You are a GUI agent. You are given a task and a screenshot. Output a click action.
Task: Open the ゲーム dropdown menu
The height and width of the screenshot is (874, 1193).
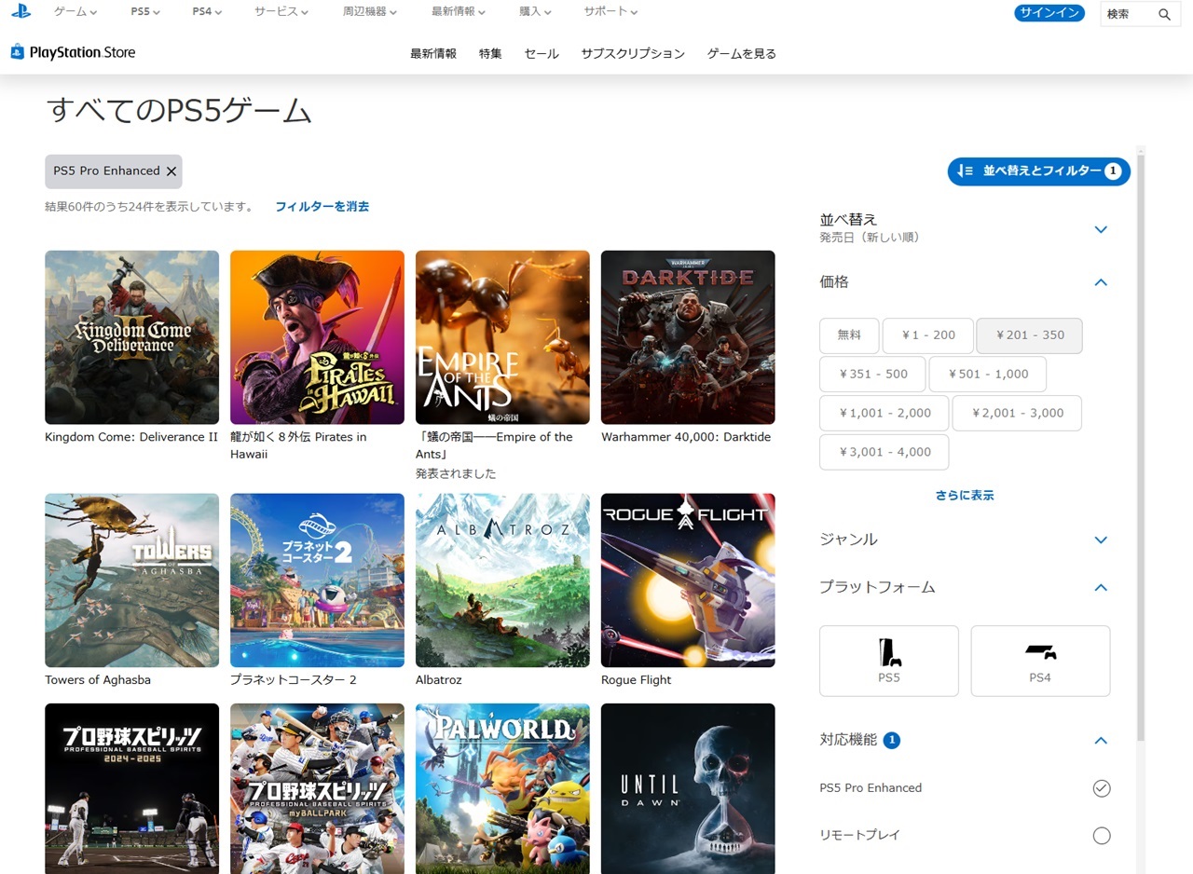[75, 12]
